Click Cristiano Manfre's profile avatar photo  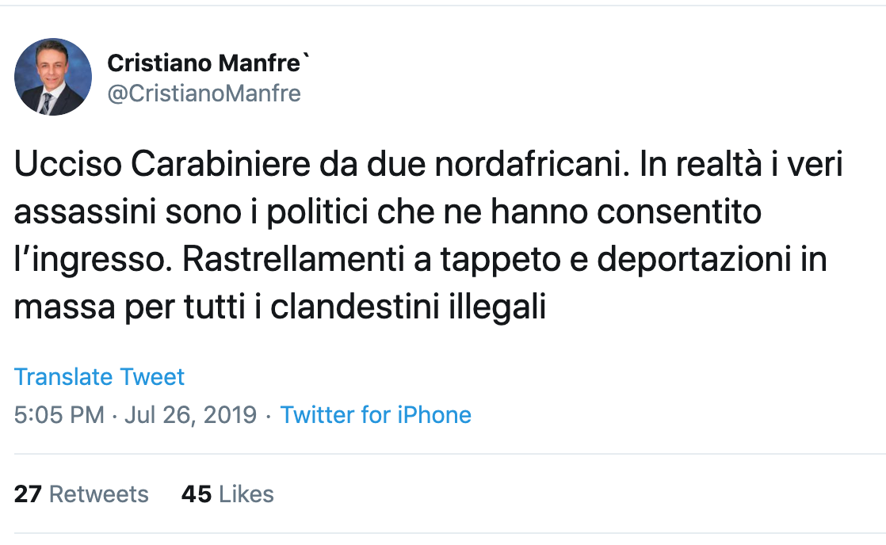coord(53,77)
